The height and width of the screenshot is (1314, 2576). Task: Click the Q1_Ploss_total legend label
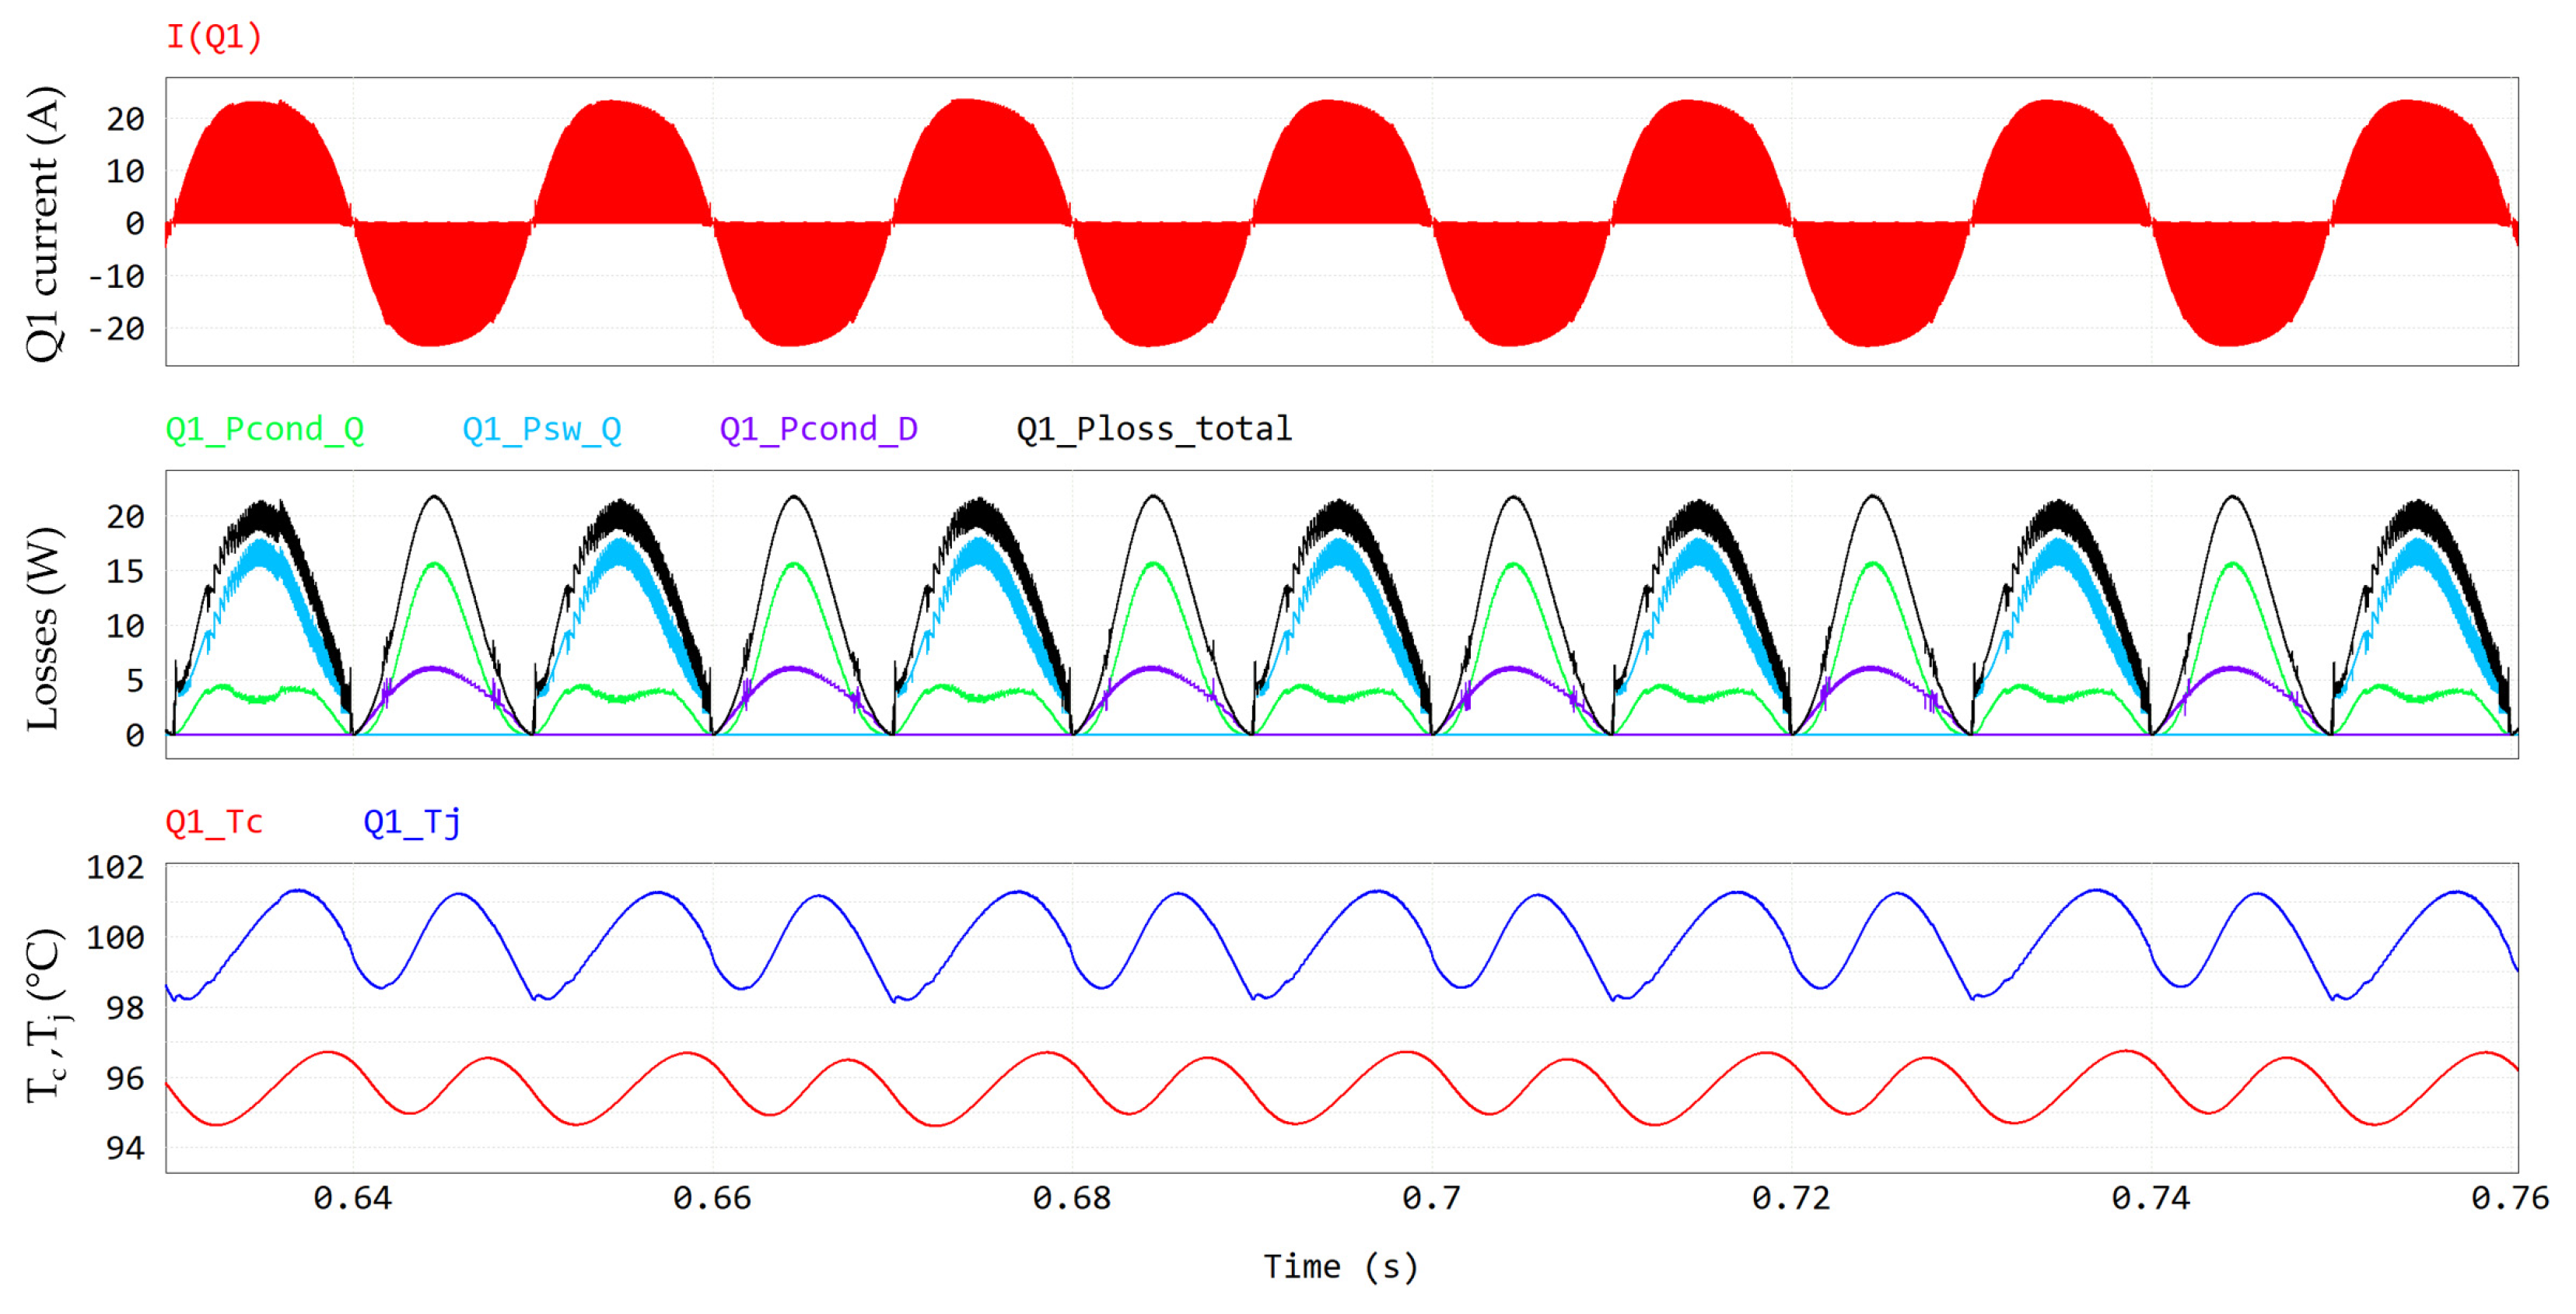click(x=1154, y=429)
